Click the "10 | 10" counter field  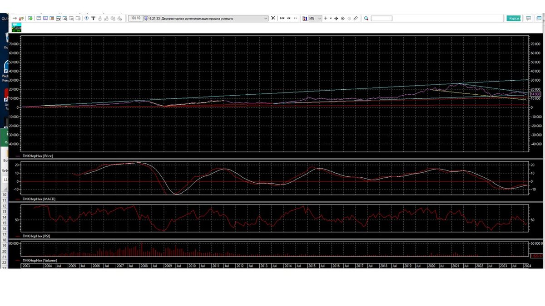(135, 18)
